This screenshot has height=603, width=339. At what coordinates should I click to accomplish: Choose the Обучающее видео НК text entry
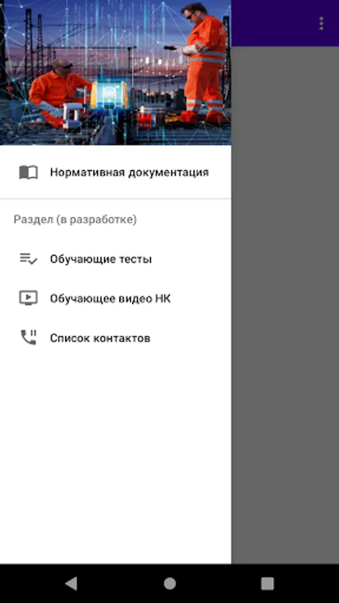[111, 298]
